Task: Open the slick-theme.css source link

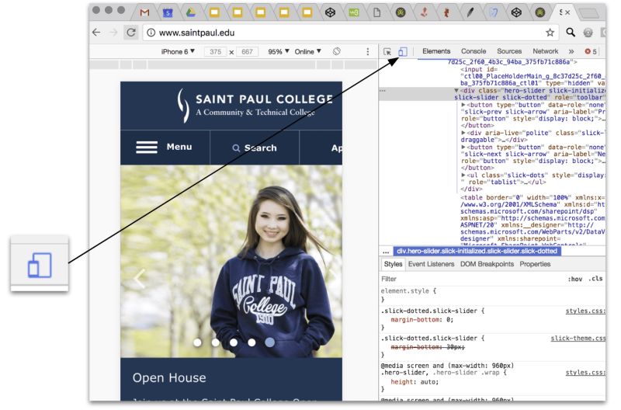Action: click(578, 339)
